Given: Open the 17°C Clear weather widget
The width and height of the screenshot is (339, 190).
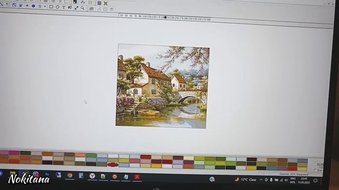Looking at the screenshot, I should point(246,179).
